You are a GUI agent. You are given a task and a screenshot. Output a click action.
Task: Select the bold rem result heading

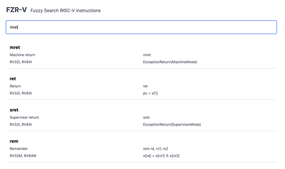coord(14,141)
